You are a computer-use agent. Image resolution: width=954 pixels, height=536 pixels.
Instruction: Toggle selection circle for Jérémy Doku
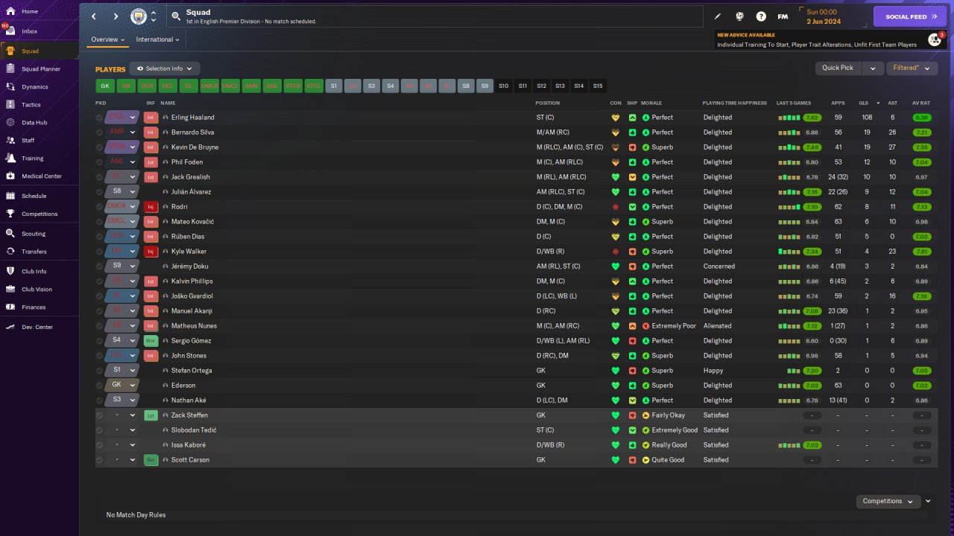(100, 267)
